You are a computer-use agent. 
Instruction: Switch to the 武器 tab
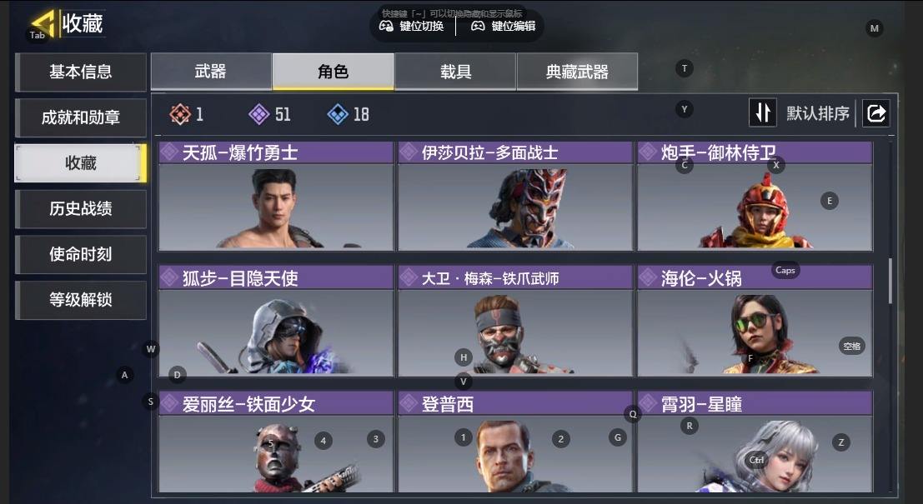point(211,71)
